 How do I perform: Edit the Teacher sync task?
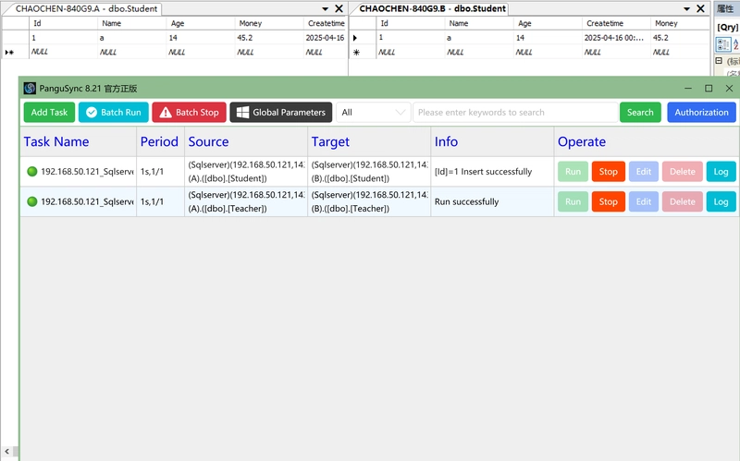coord(644,201)
